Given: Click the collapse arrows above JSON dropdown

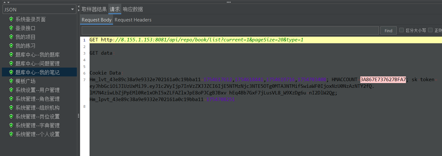Looking at the screenshot, I should pos(7,2).
